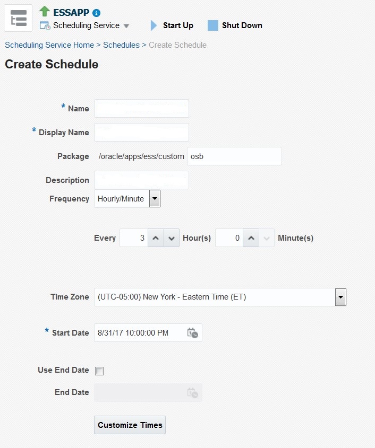The width and height of the screenshot is (375, 448).
Task: Increment the Hour(s) value with up arrow
Action: pos(156,238)
